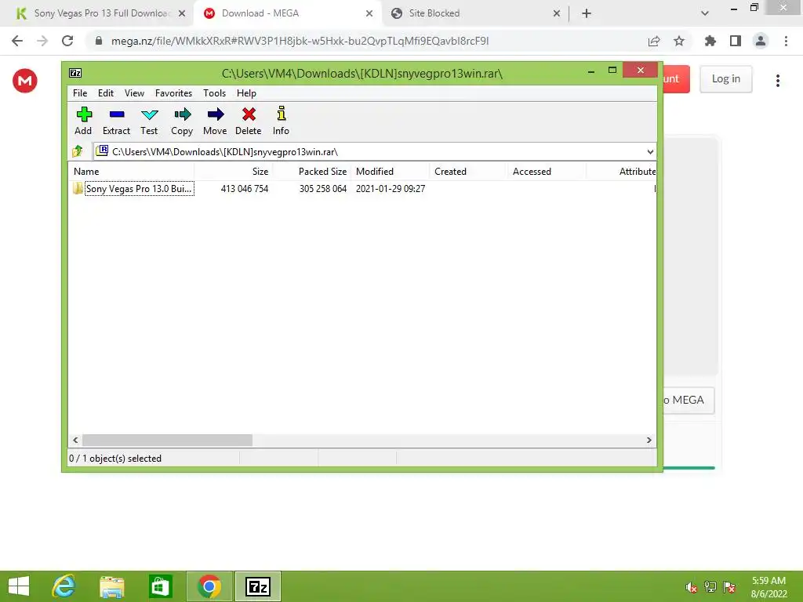
Task: Select 'Sony Vegas Pro 13.0 Bui...' row name
Action: pyautogui.click(x=139, y=188)
